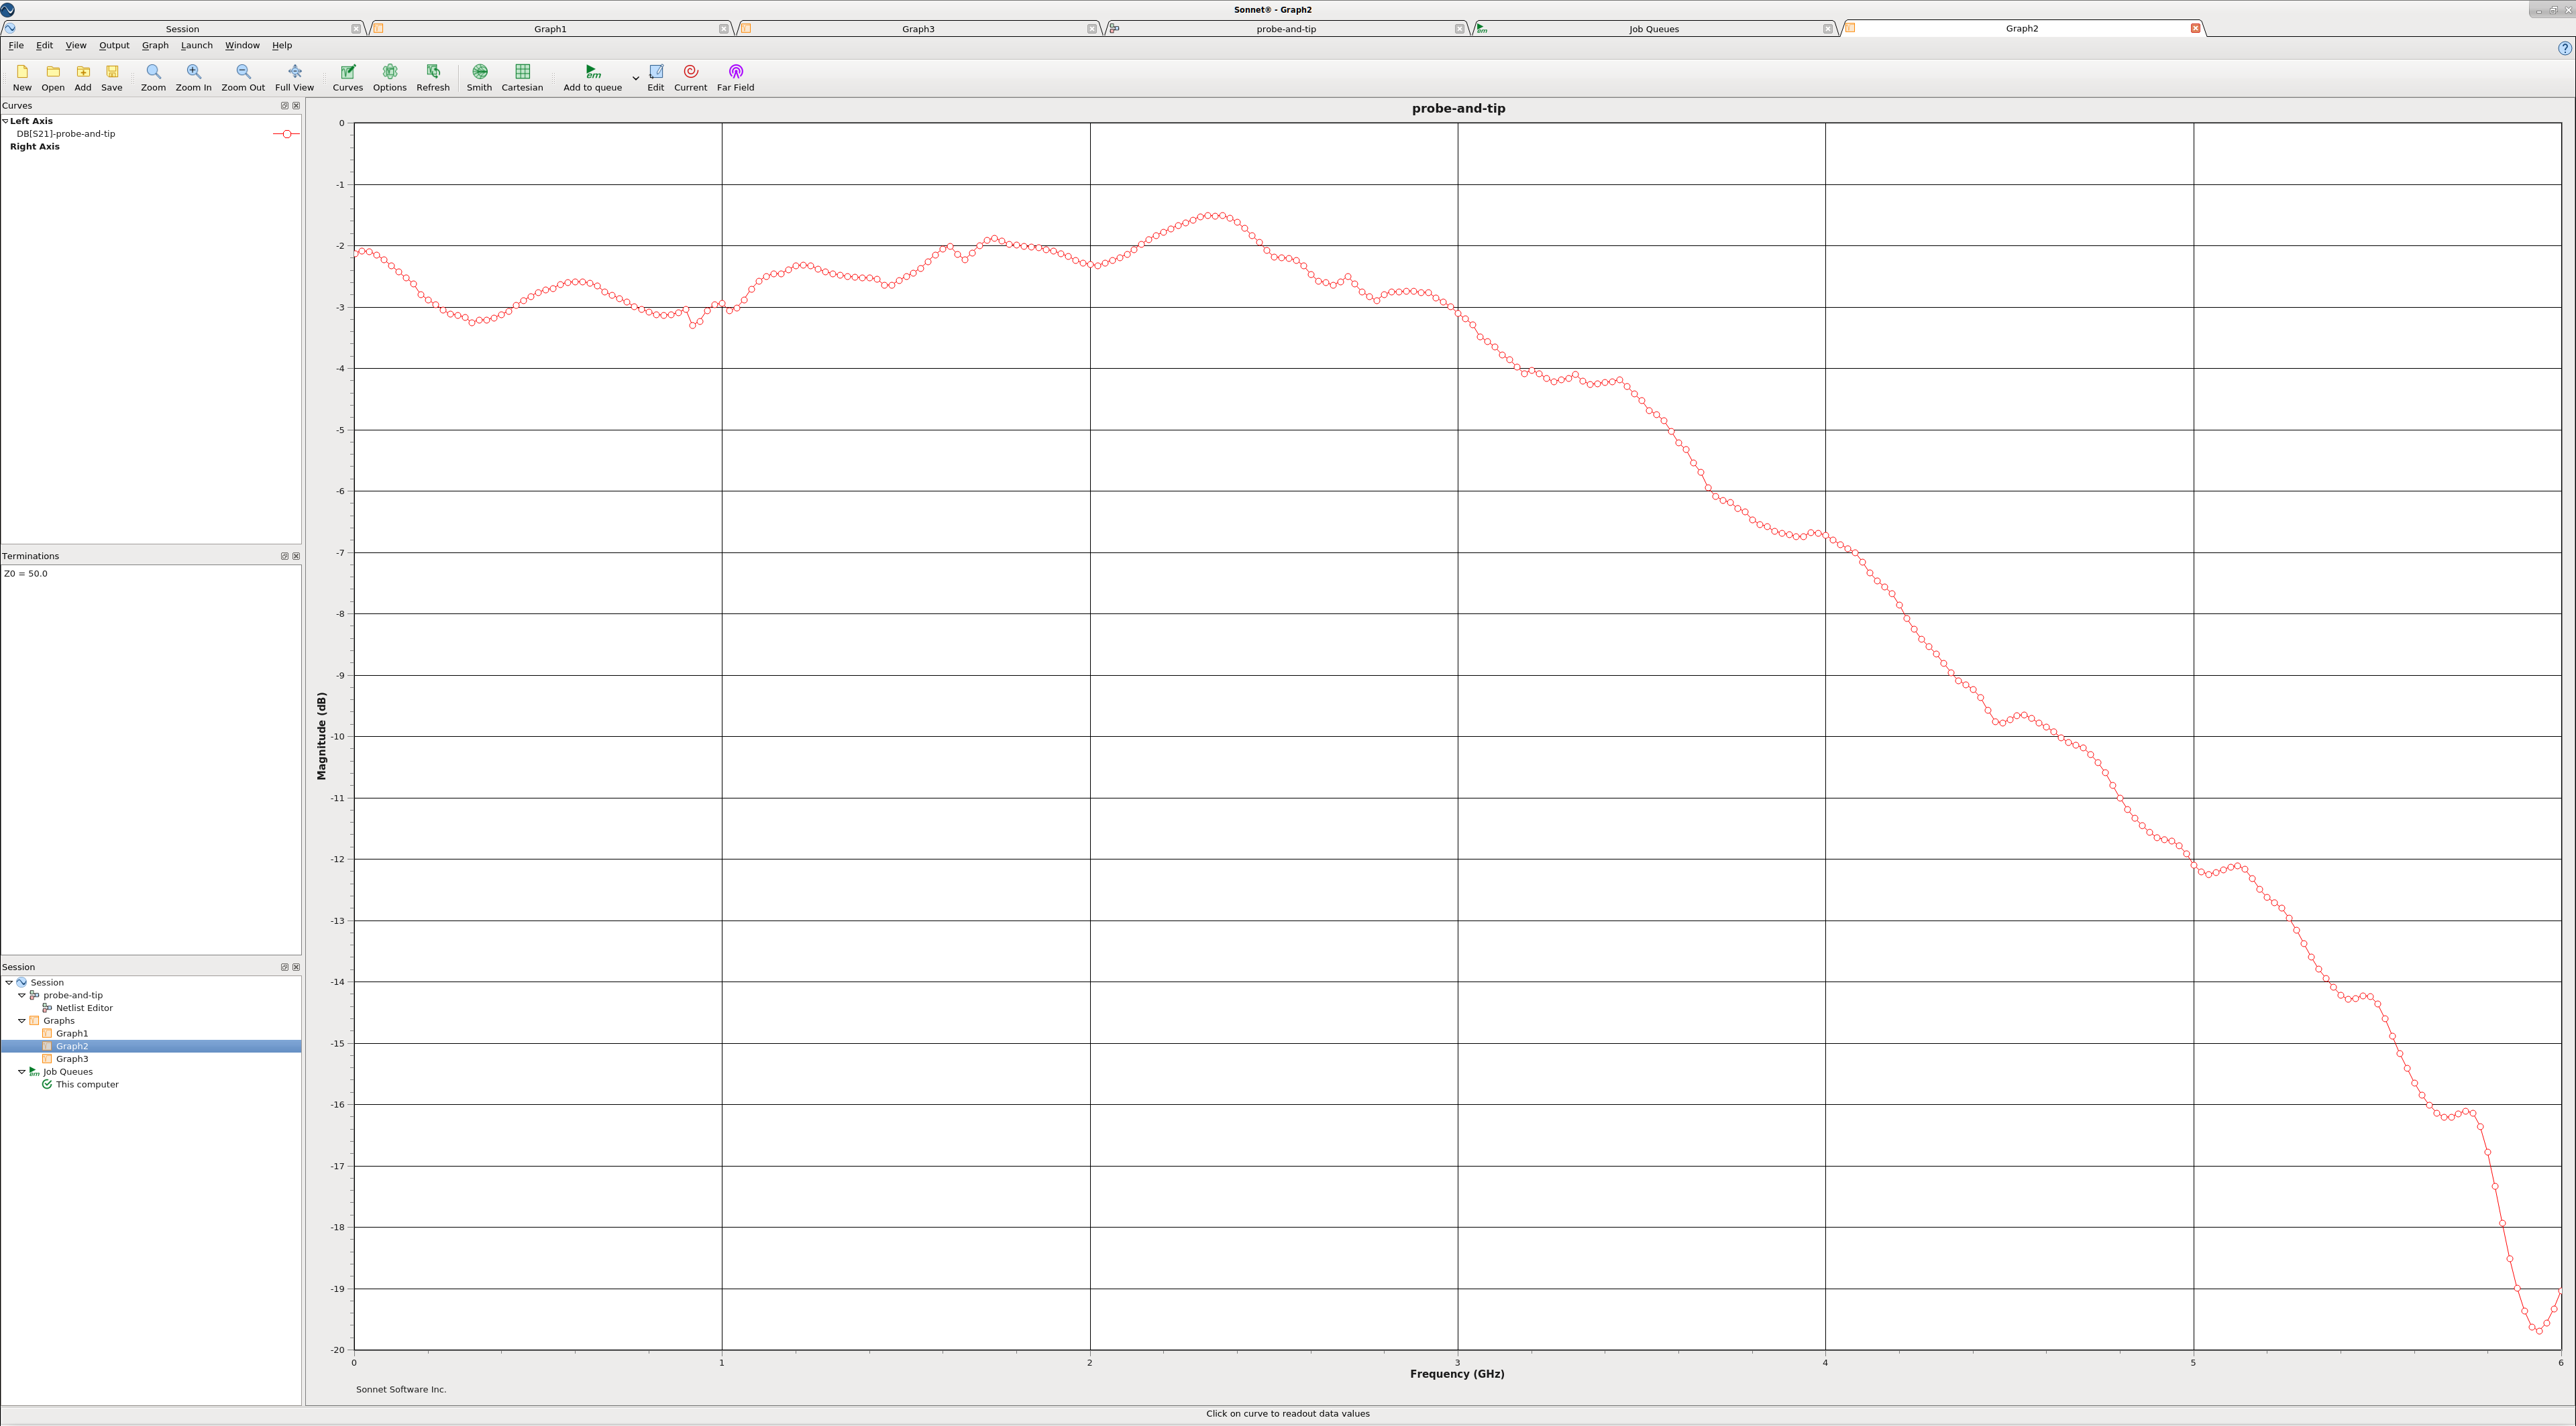This screenshot has height=1426, width=2576.
Task: Click the Refresh toolbar icon
Action: click(433, 72)
